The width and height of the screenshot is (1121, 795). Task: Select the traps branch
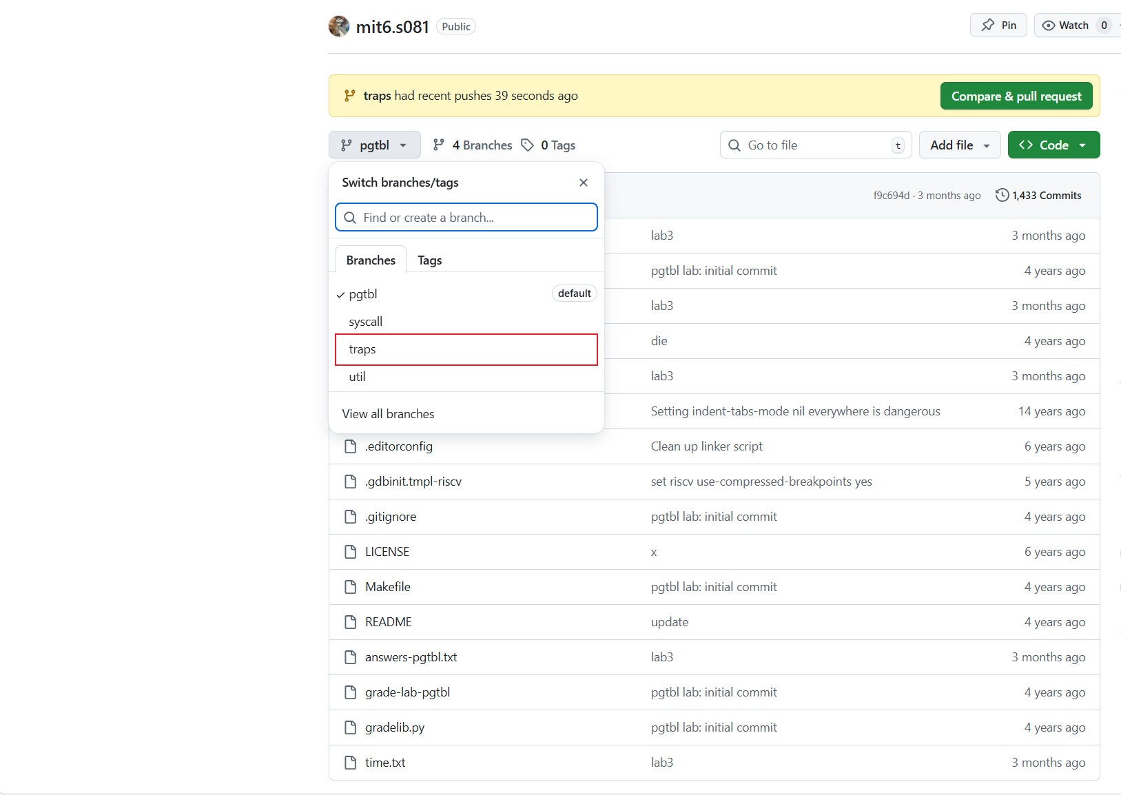point(466,349)
